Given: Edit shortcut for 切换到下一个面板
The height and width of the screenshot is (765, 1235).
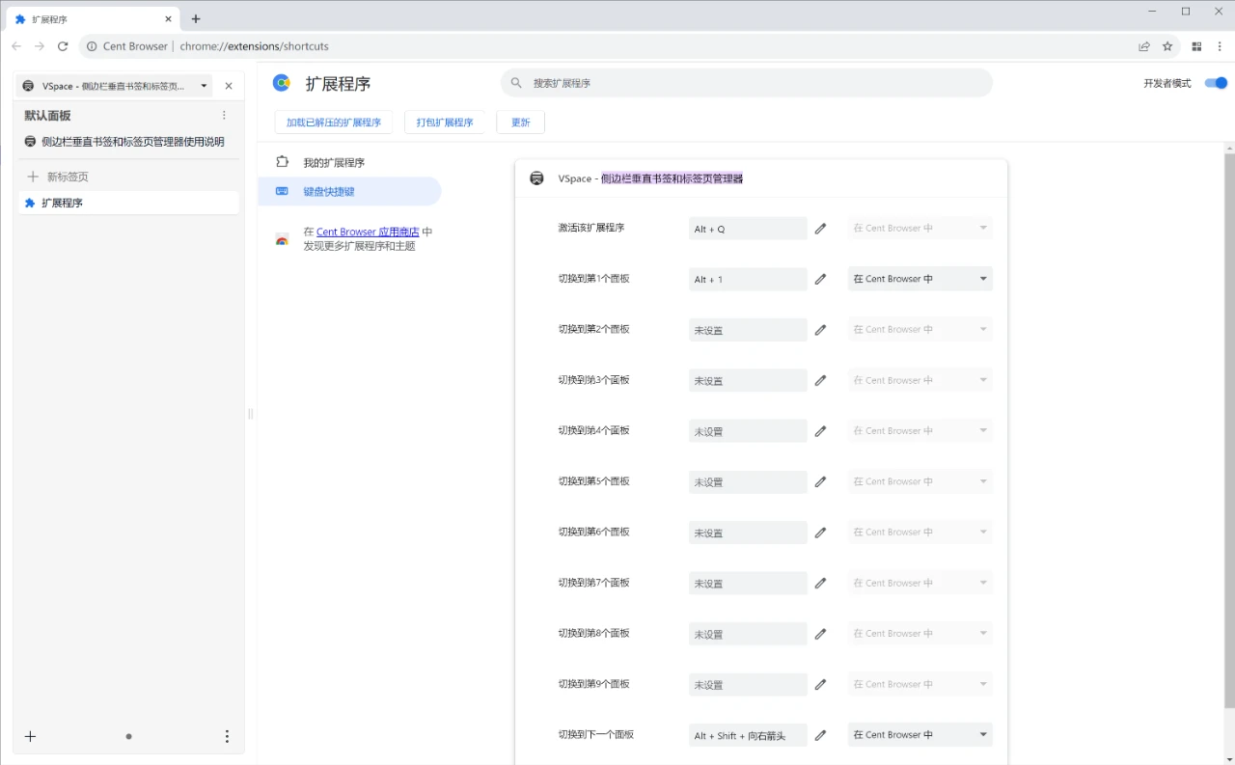Looking at the screenshot, I should click(820, 735).
